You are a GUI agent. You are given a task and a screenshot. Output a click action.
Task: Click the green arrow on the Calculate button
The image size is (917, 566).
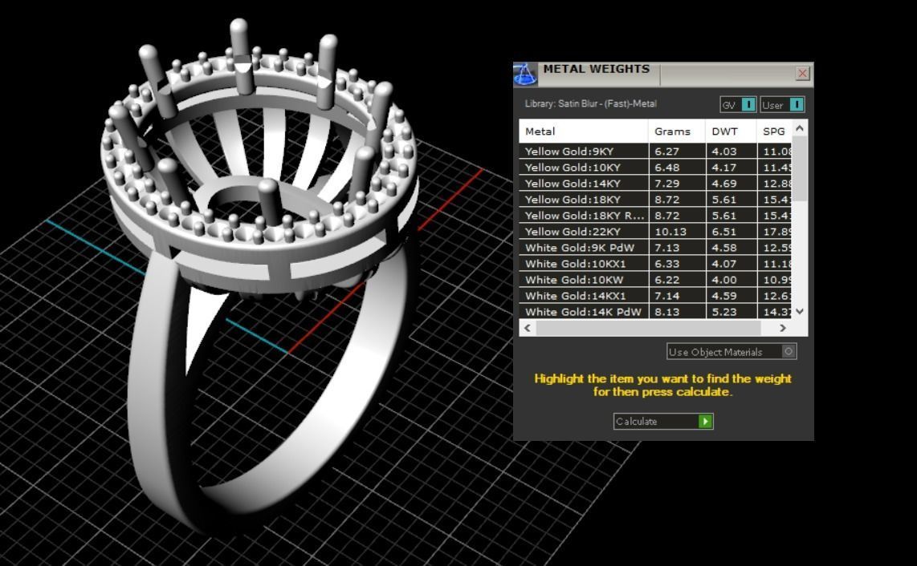[x=705, y=421]
